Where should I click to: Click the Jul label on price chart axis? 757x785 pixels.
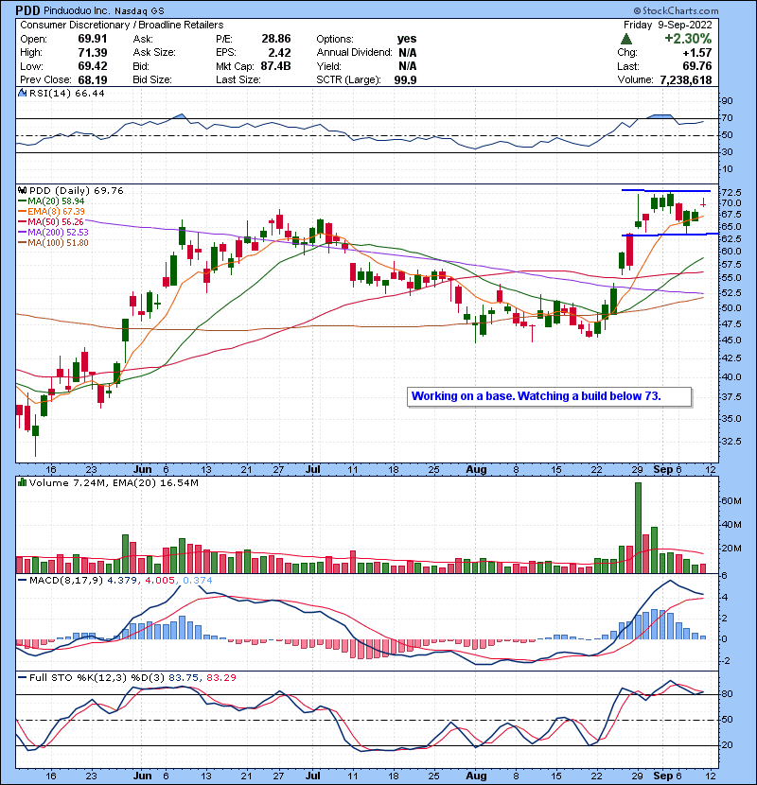(313, 470)
